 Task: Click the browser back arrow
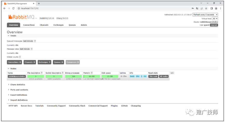click(x=4, y=8)
